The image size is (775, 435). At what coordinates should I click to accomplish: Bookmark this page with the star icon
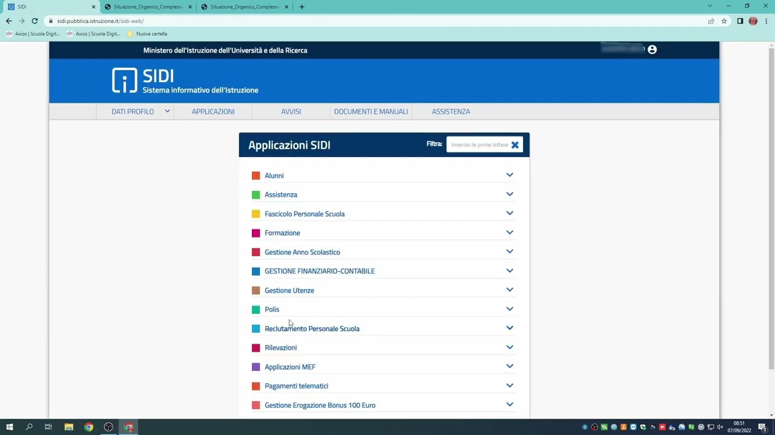(724, 21)
